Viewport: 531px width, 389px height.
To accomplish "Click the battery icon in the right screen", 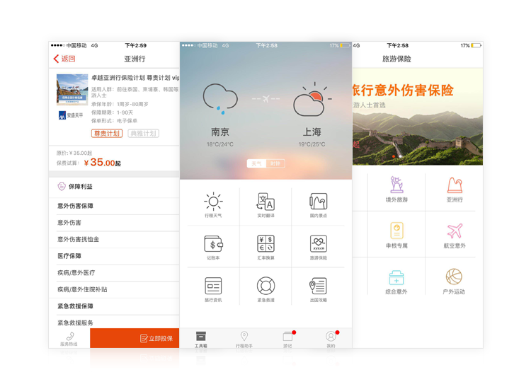I will point(476,45).
